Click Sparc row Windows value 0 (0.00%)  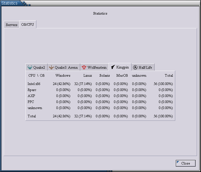[x=63, y=90]
